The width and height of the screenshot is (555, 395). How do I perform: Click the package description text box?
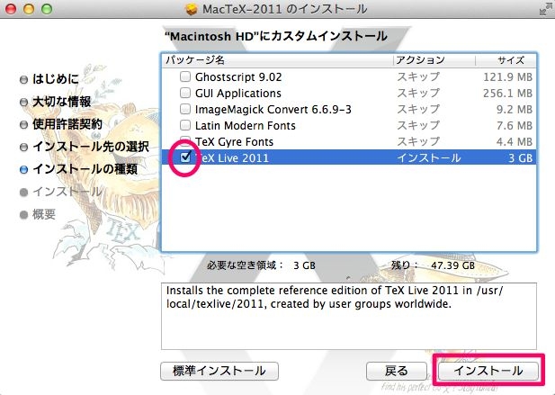click(x=349, y=316)
